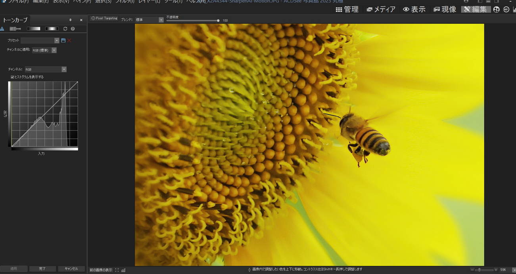Adjust the 不透明度 opacity slider
Viewport: 516px width, 274px height.
click(x=193, y=20)
